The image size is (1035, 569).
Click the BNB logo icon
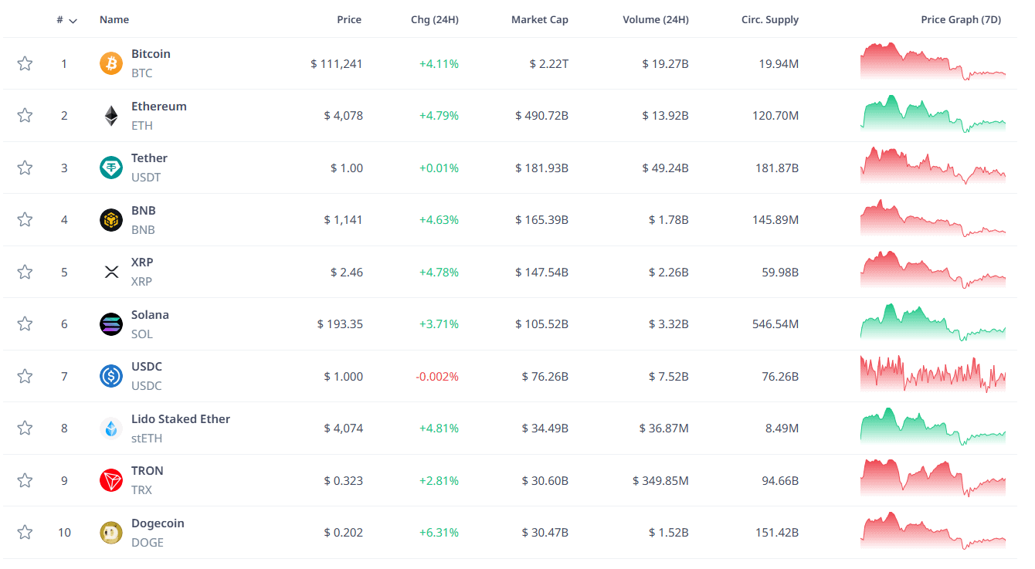tap(111, 220)
